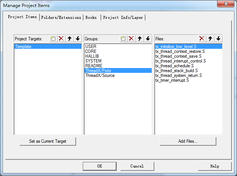Select tx_thread_schedule.S in Files list

175,66
